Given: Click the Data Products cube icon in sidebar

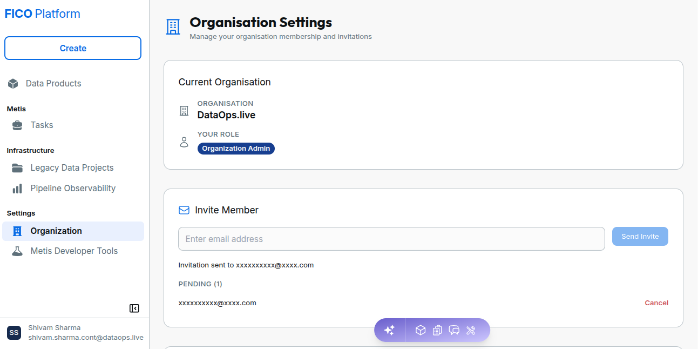Looking at the screenshot, I should [x=13, y=84].
